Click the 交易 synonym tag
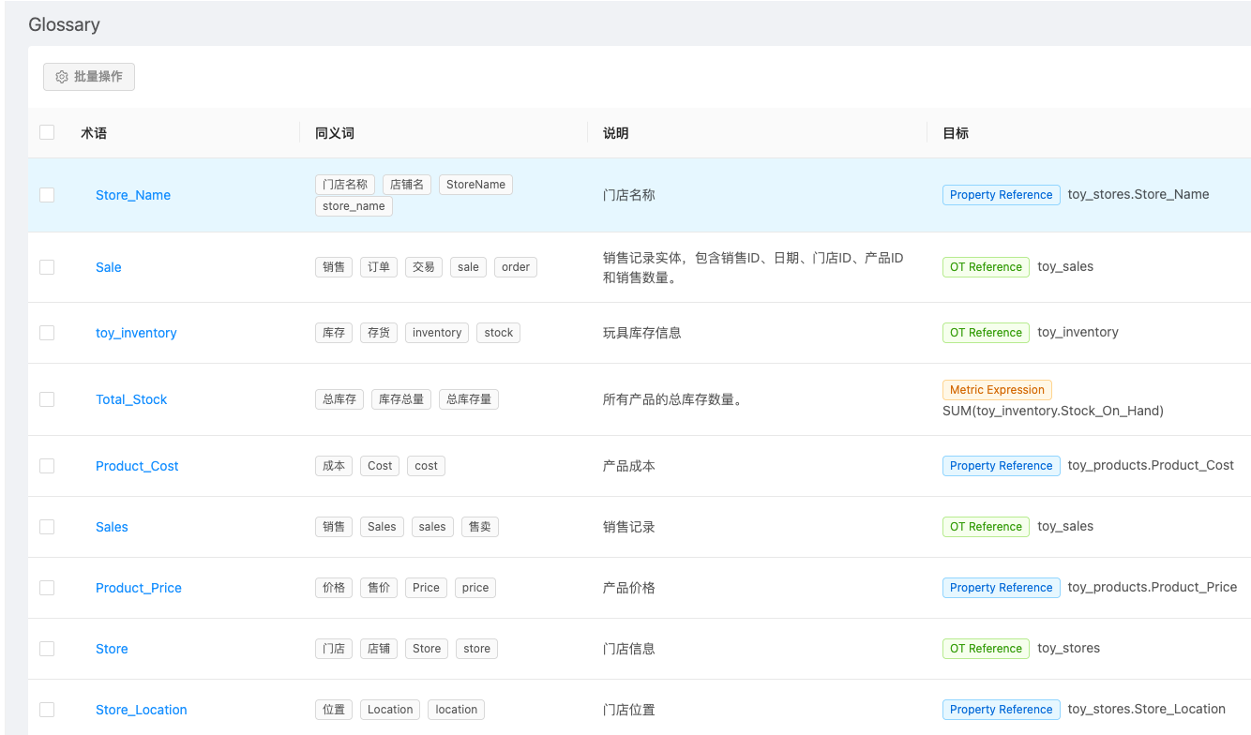The image size is (1251, 735). point(424,267)
